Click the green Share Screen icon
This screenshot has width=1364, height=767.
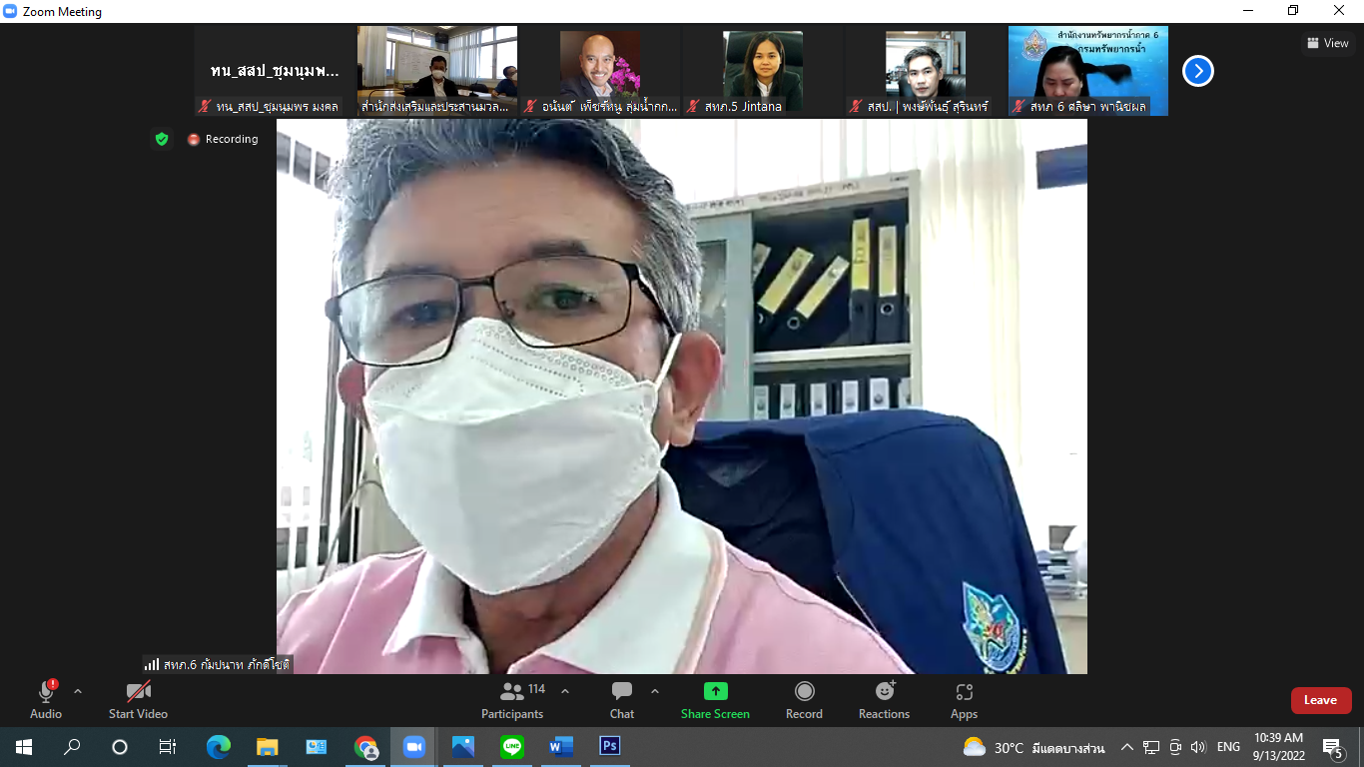[x=715, y=691]
